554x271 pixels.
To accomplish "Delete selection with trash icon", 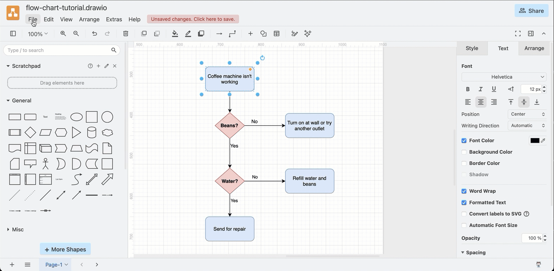I will point(126,33).
